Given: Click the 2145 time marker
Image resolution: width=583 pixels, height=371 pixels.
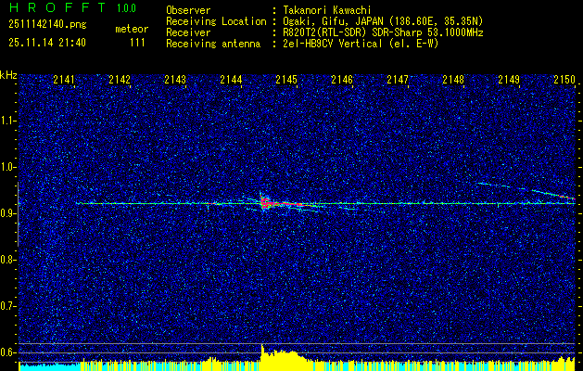Looking at the screenshot, I should click(x=286, y=80).
